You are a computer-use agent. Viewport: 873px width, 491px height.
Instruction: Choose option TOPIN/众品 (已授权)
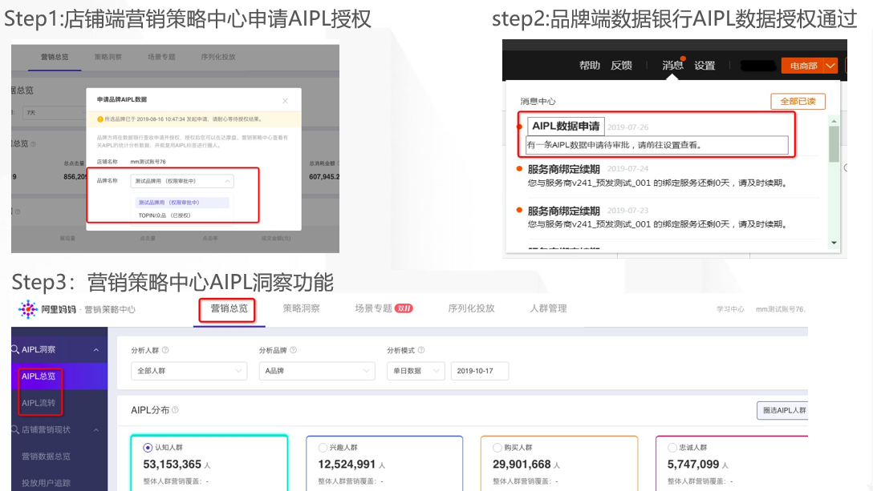click(164, 215)
